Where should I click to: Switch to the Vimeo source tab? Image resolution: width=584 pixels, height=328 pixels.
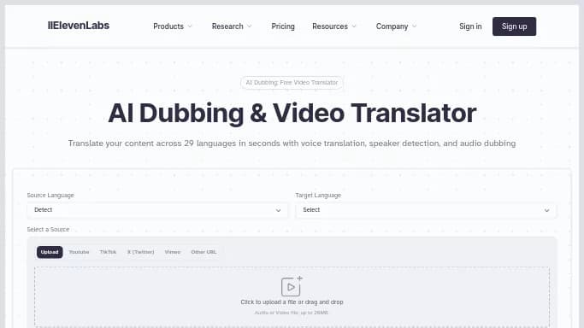point(173,252)
